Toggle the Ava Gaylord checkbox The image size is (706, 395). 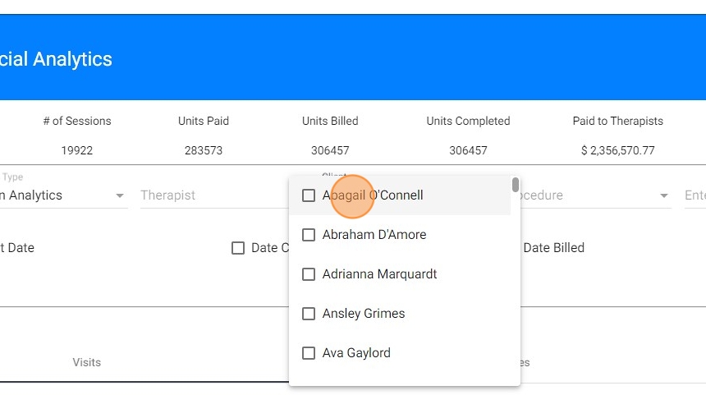309,353
